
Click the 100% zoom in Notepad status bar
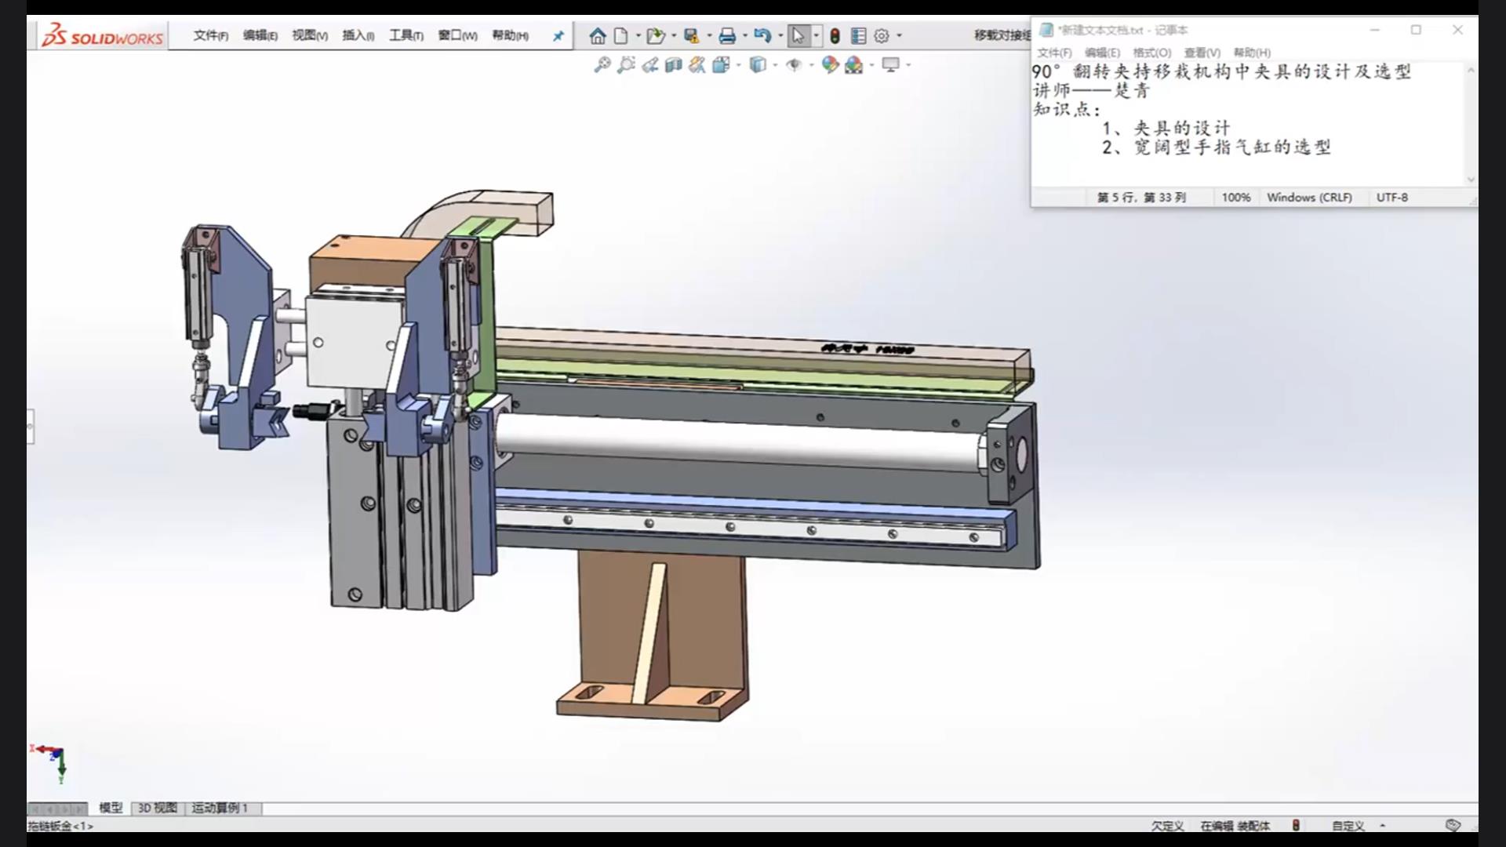pos(1236,198)
